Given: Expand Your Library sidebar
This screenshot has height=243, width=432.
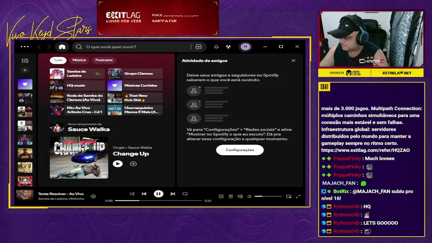Looking at the screenshot, I should tap(25, 61).
